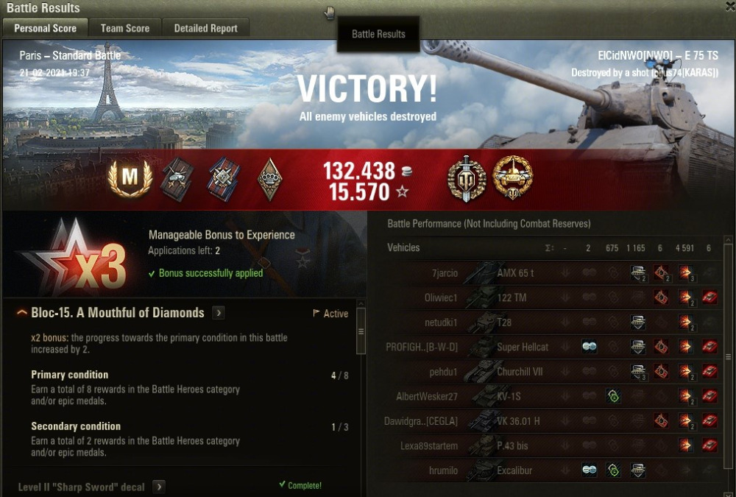Click the spotting binoculars icon in PROFIGH row
Screen dimensions: 736x497
pyautogui.click(x=589, y=347)
